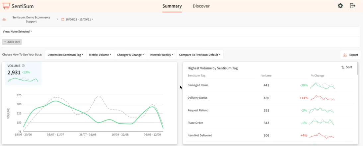Click the Export button label
363x146 pixels.
click(354, 55)
